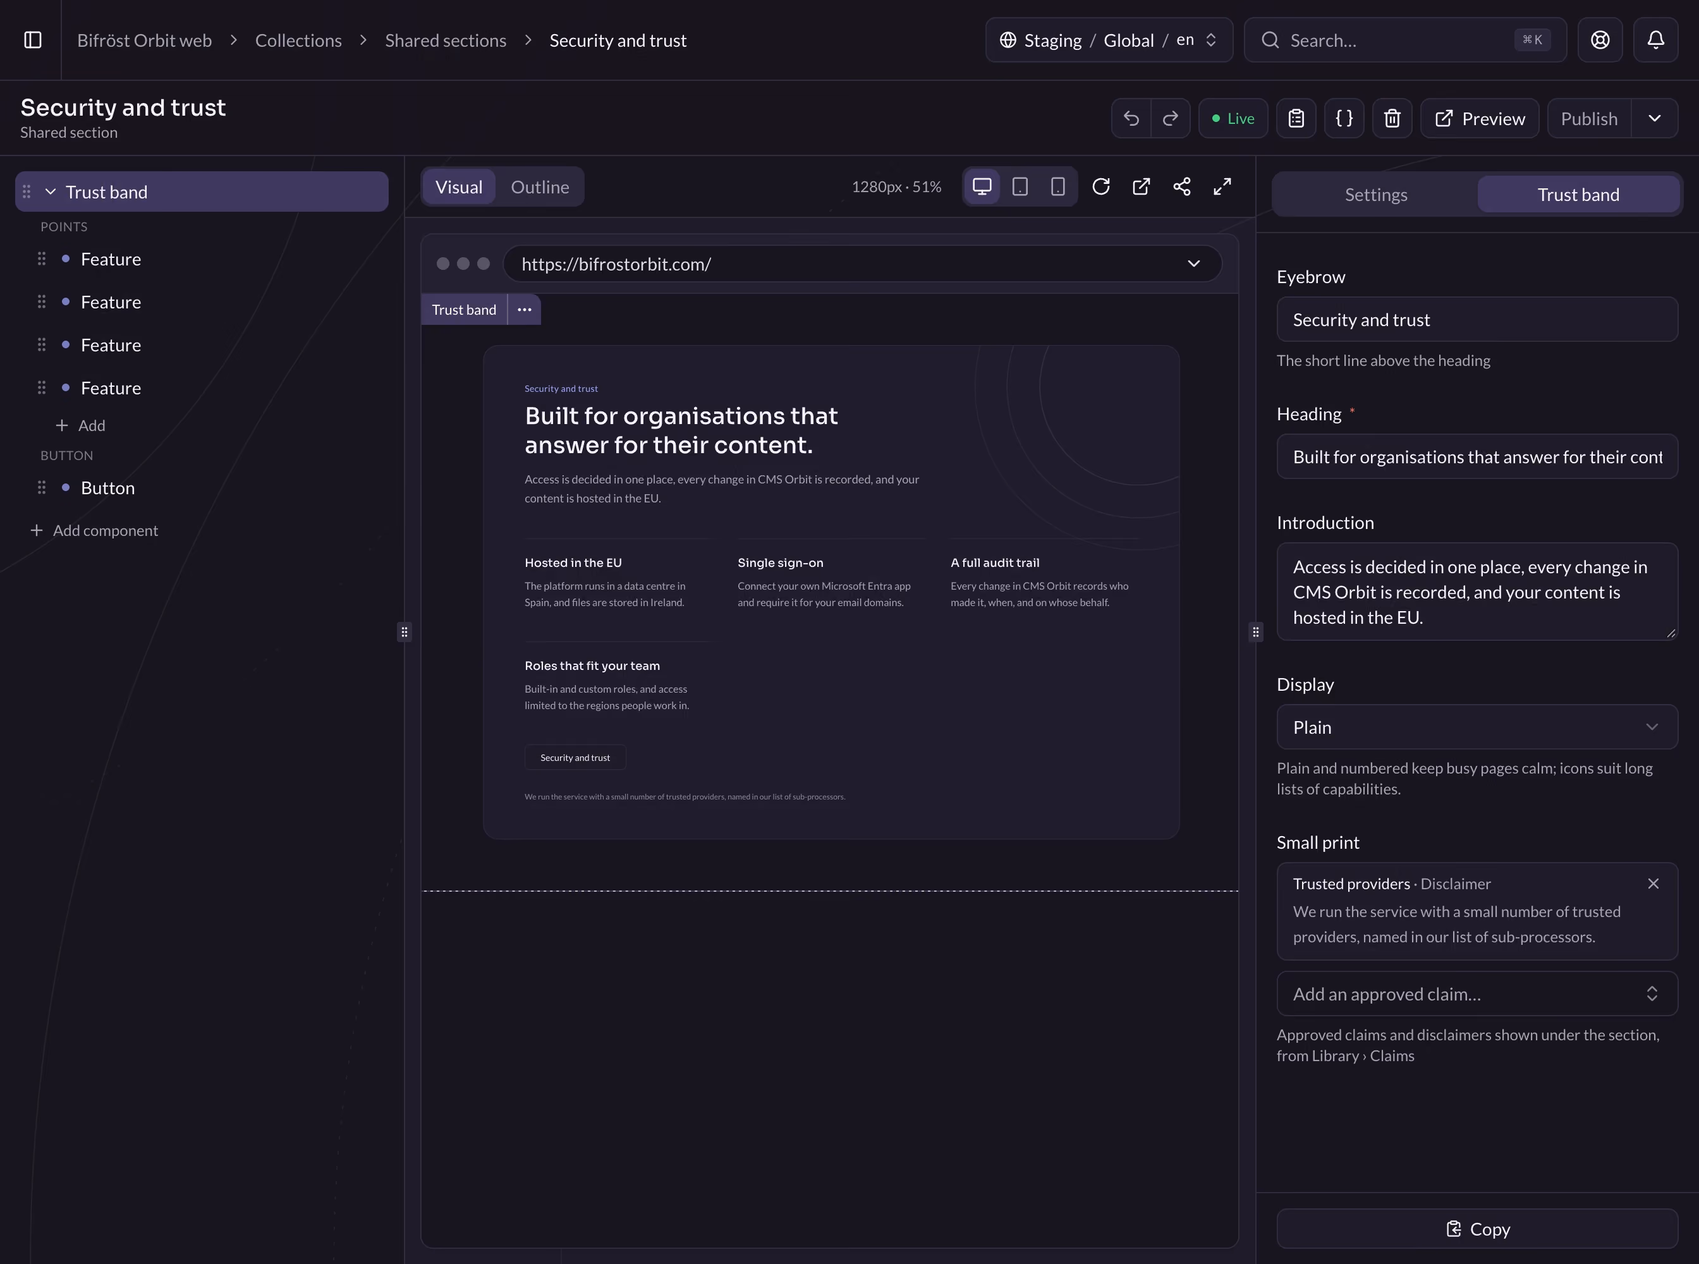Viewport: 1699px width, 1264px height.
Task: Click the Copy button at panel bottom
Action: [1477, 1229]
